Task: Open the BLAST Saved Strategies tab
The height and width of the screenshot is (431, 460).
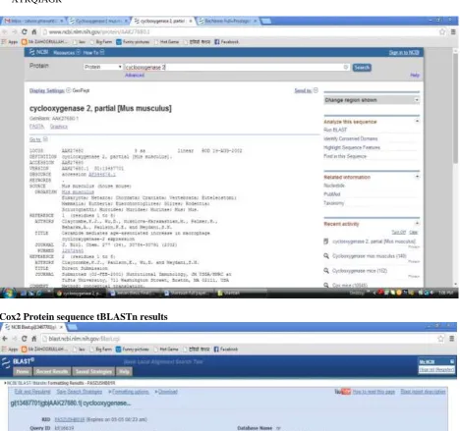Action: point(93,371)
